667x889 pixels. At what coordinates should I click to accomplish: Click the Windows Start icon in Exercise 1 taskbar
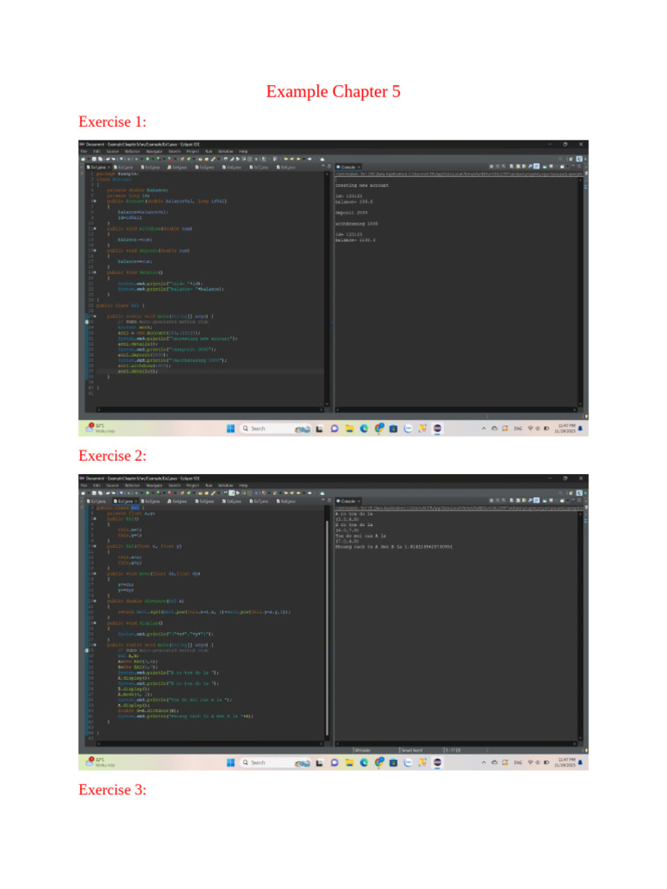point(231,428)
